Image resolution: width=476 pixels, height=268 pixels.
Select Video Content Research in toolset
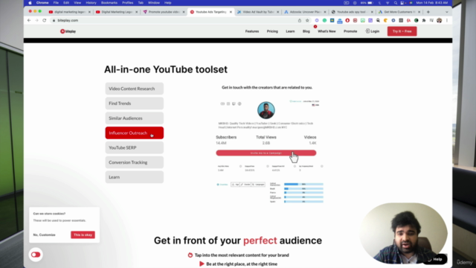pyautogui.click(x=134, y=89)
